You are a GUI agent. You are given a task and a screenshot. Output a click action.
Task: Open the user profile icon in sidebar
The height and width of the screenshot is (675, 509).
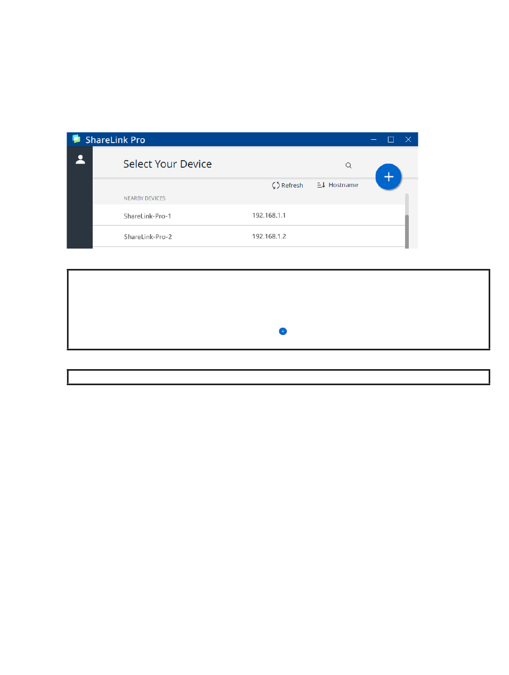(x=80, y=159)
